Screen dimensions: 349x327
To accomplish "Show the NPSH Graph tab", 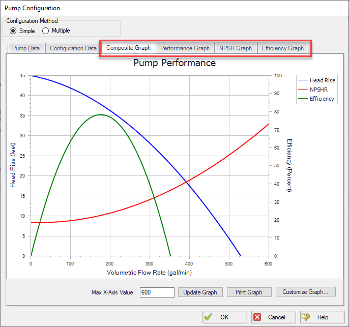I will pos(236,48).
